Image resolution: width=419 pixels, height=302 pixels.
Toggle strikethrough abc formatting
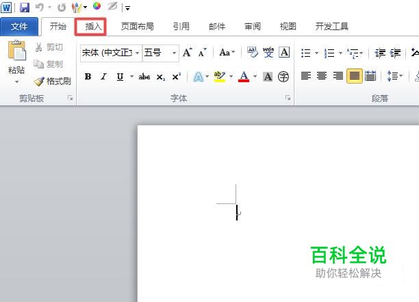144,77
